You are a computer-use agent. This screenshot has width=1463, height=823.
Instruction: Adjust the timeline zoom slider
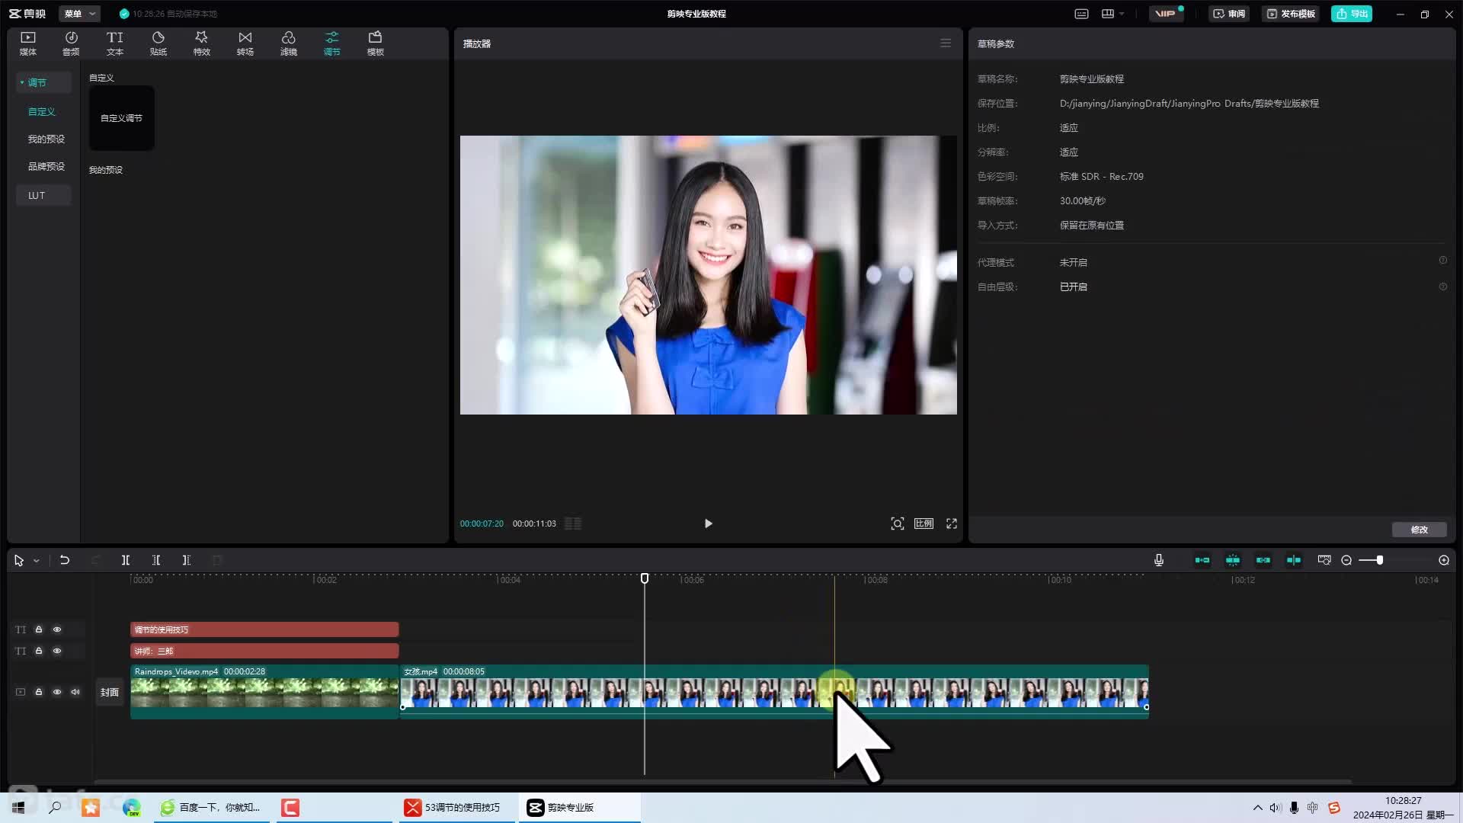pyautogui.click(x=1379, y=560)
